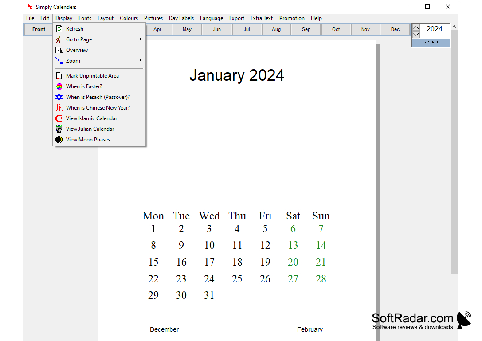
Task: Switch to the Oct month tab
Action: [x=336, y=30]
